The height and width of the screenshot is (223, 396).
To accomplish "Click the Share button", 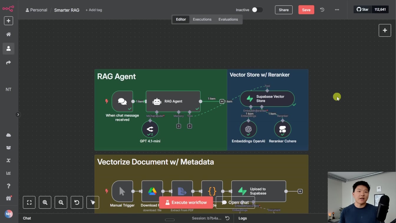I will pos(284,10).
